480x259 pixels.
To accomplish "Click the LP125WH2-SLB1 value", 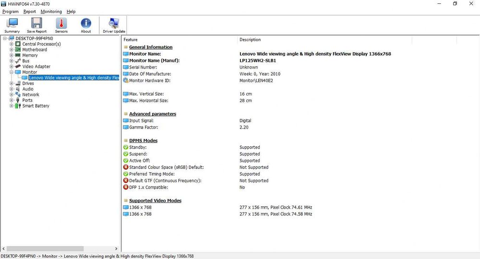I will [x=258, y=60].
